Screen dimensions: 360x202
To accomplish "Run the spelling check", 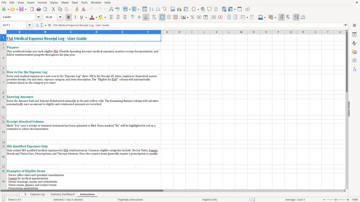I will pos(118,9).
